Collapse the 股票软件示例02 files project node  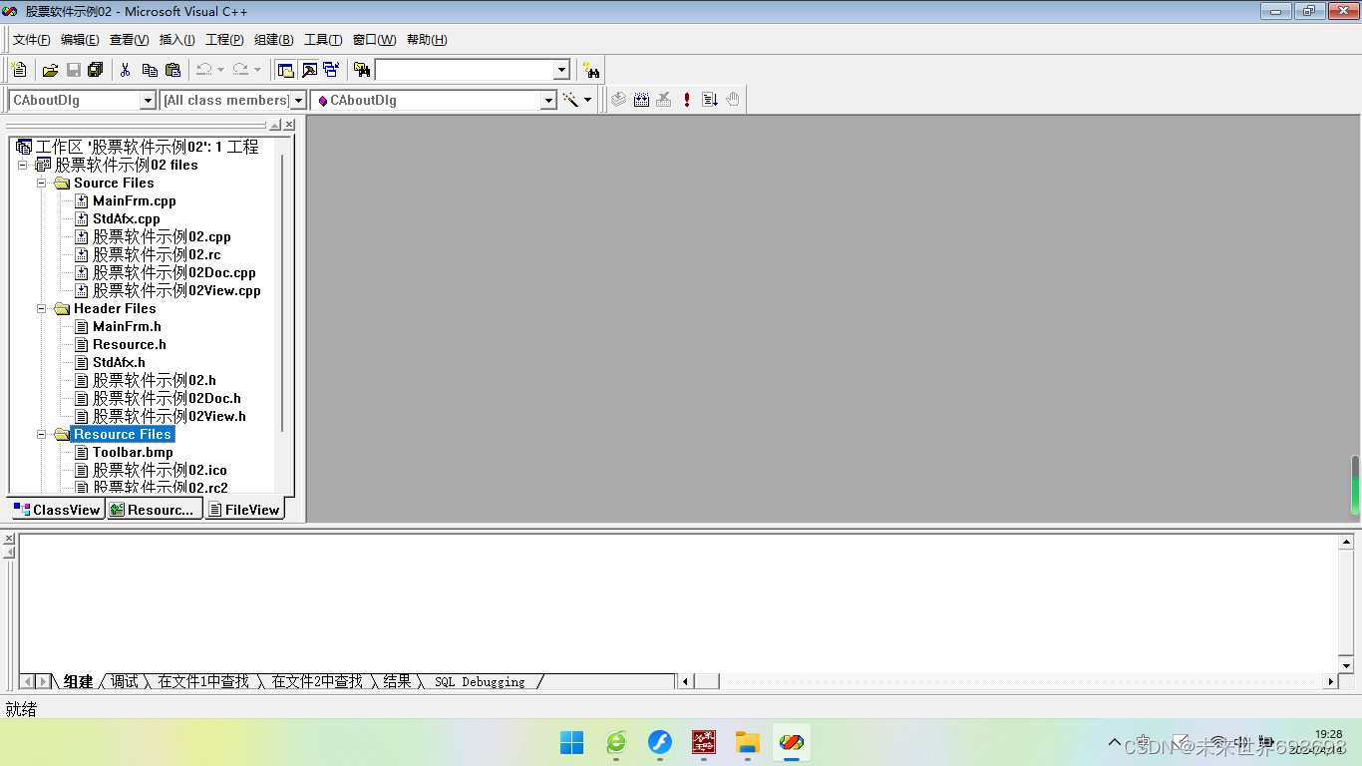[23, 166]
